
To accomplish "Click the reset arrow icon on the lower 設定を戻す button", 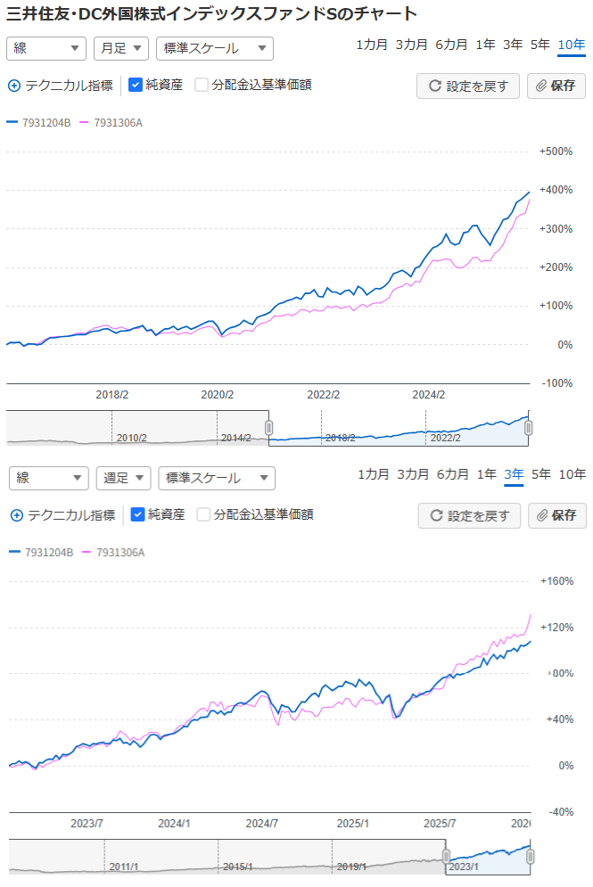I will pos(436,515).
